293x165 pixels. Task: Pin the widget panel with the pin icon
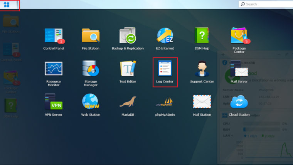286,54
